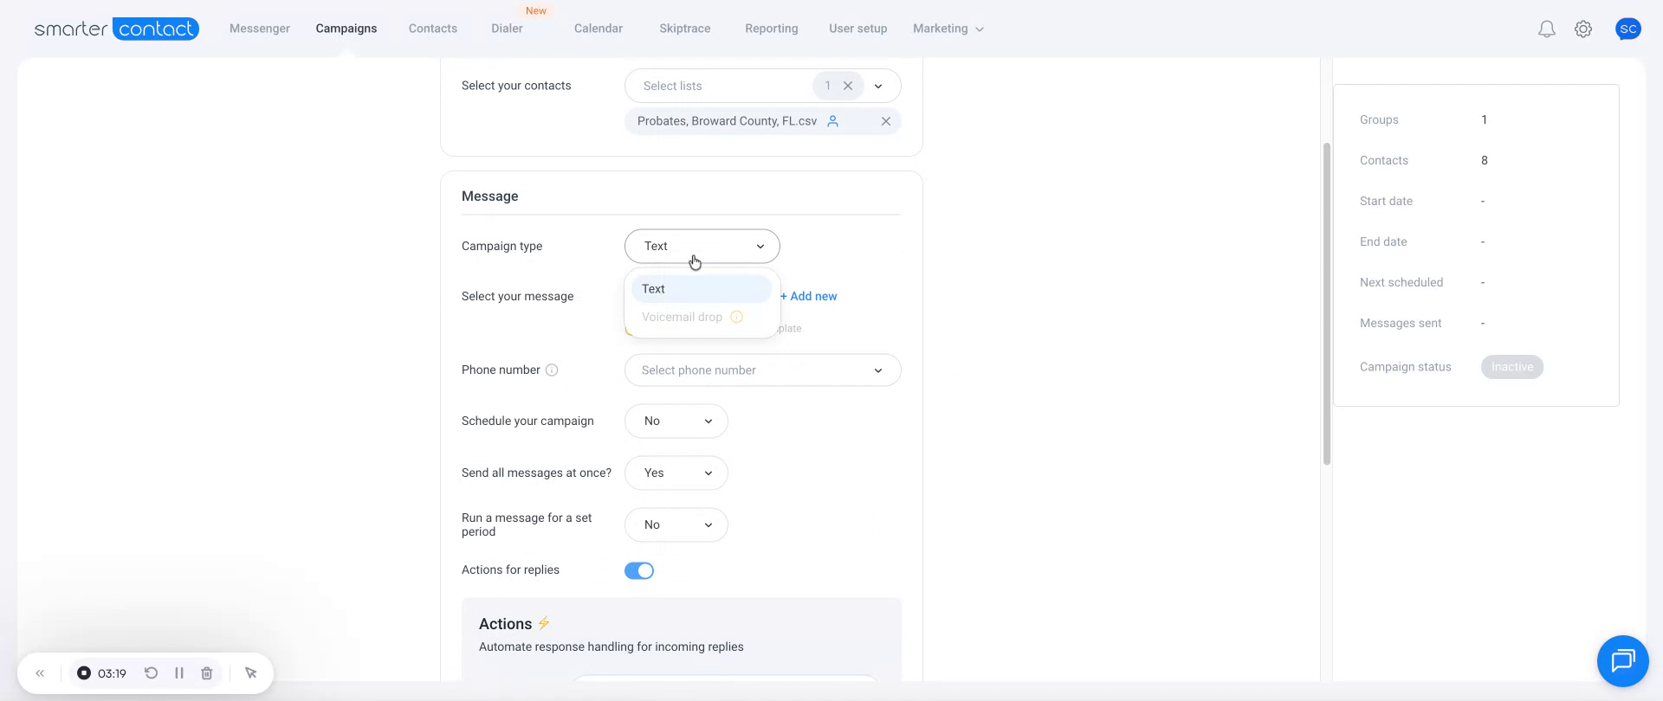Open the settings gear icon
Viewport: 1663px width, 701px height.
coord(1583,29)
